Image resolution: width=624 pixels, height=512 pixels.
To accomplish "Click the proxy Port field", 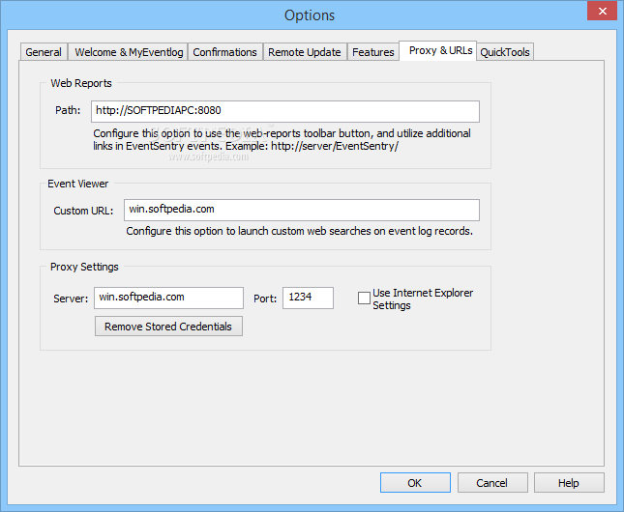I will pos(310,298).
